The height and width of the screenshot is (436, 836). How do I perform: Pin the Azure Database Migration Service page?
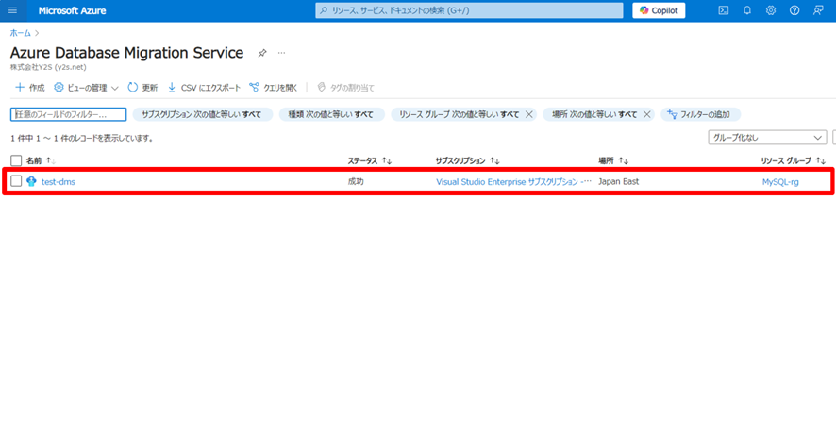point(262,54)
